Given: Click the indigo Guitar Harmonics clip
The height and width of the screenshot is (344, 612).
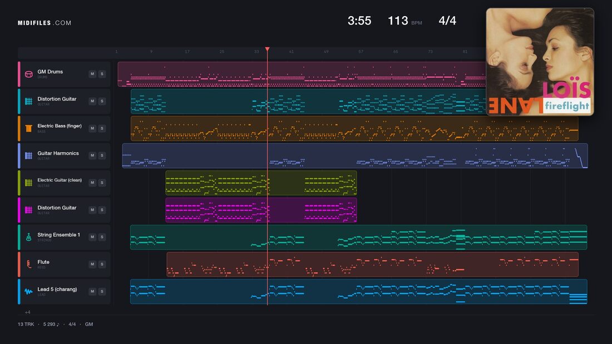Looking at the screenshot, I should point(355,156).
